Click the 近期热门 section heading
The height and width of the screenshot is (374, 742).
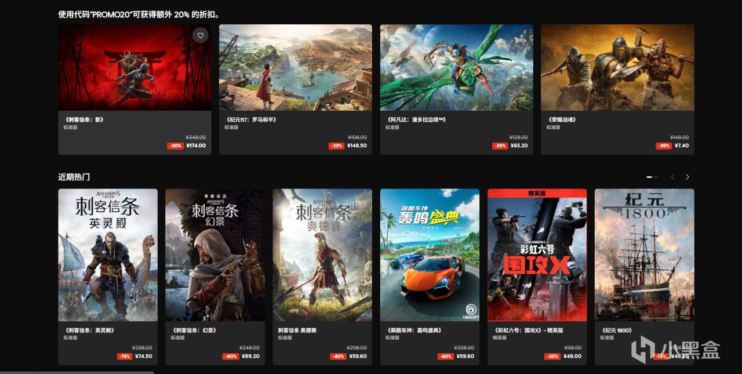click(74, 177)
